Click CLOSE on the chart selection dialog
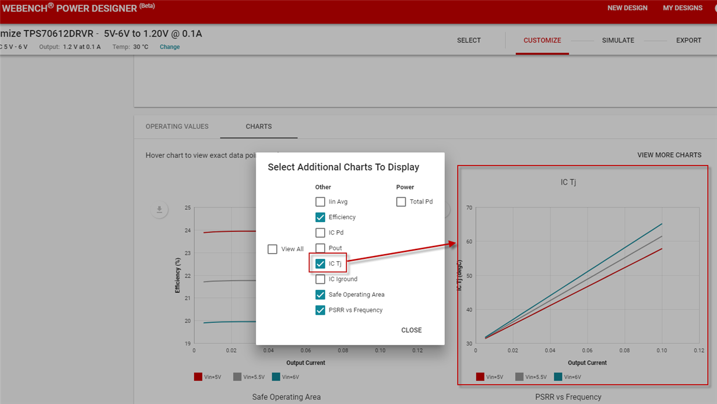This screenshot has width=717, height=404. (411, 329)
